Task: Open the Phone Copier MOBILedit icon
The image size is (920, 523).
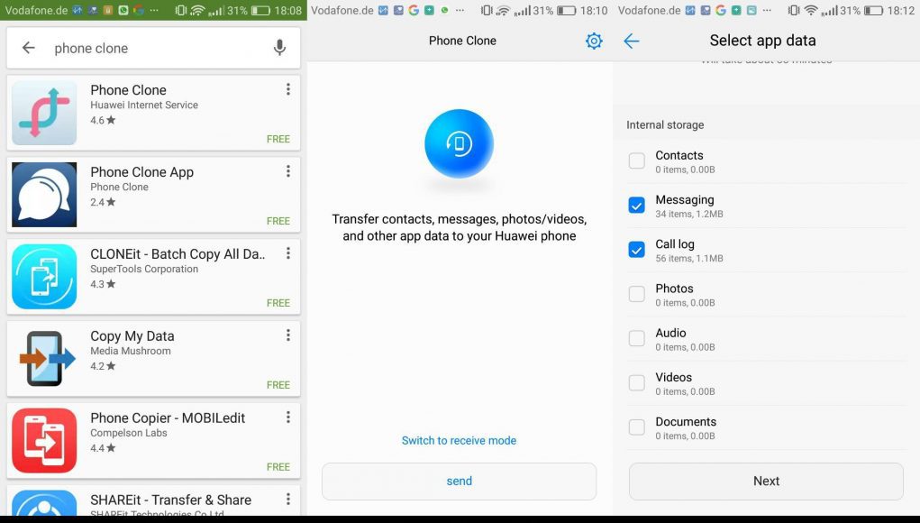Action: pos(44,441)
